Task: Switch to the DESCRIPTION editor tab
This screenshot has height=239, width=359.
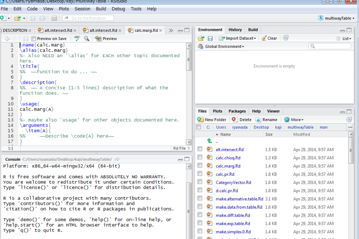Action: pyautogui.click(x=15, y=30)
